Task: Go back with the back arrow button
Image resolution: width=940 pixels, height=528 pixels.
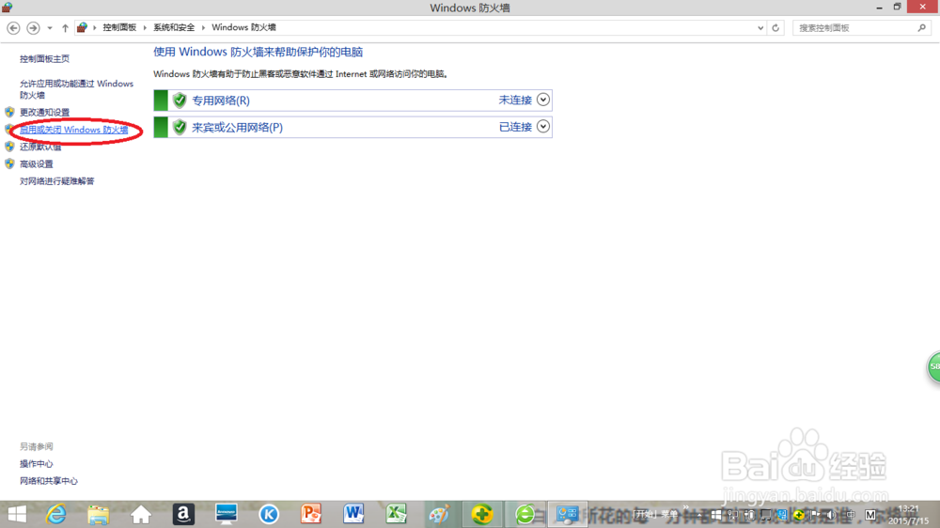Action: 13,27
